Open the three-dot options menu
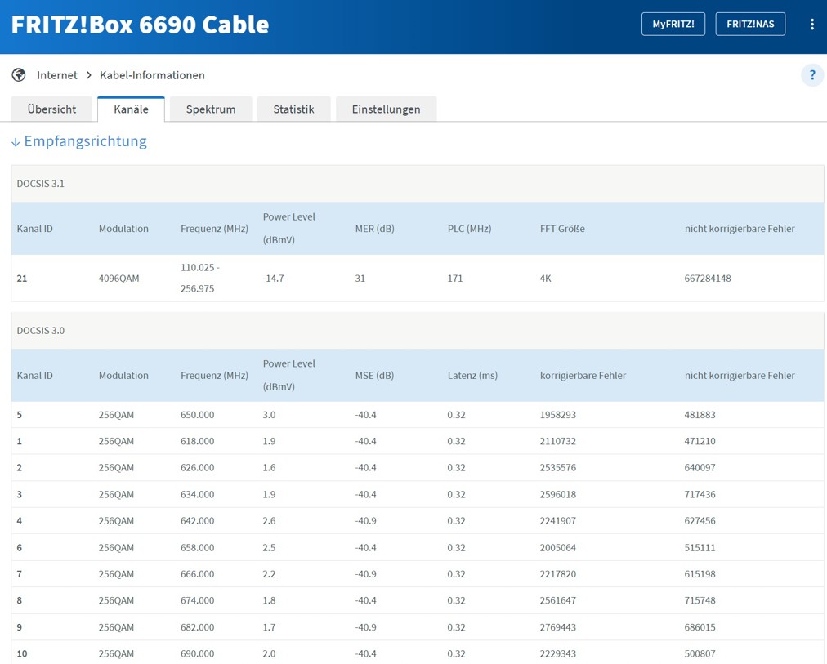Viewport: 827px width, 664px height. [x=811, y=25]
